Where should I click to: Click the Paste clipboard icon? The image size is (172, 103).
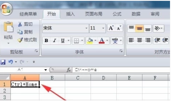coord(9,27)
